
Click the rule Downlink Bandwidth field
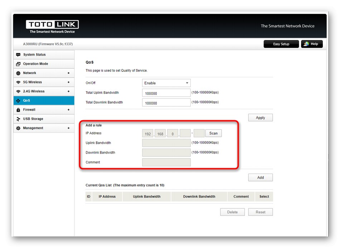166,152
